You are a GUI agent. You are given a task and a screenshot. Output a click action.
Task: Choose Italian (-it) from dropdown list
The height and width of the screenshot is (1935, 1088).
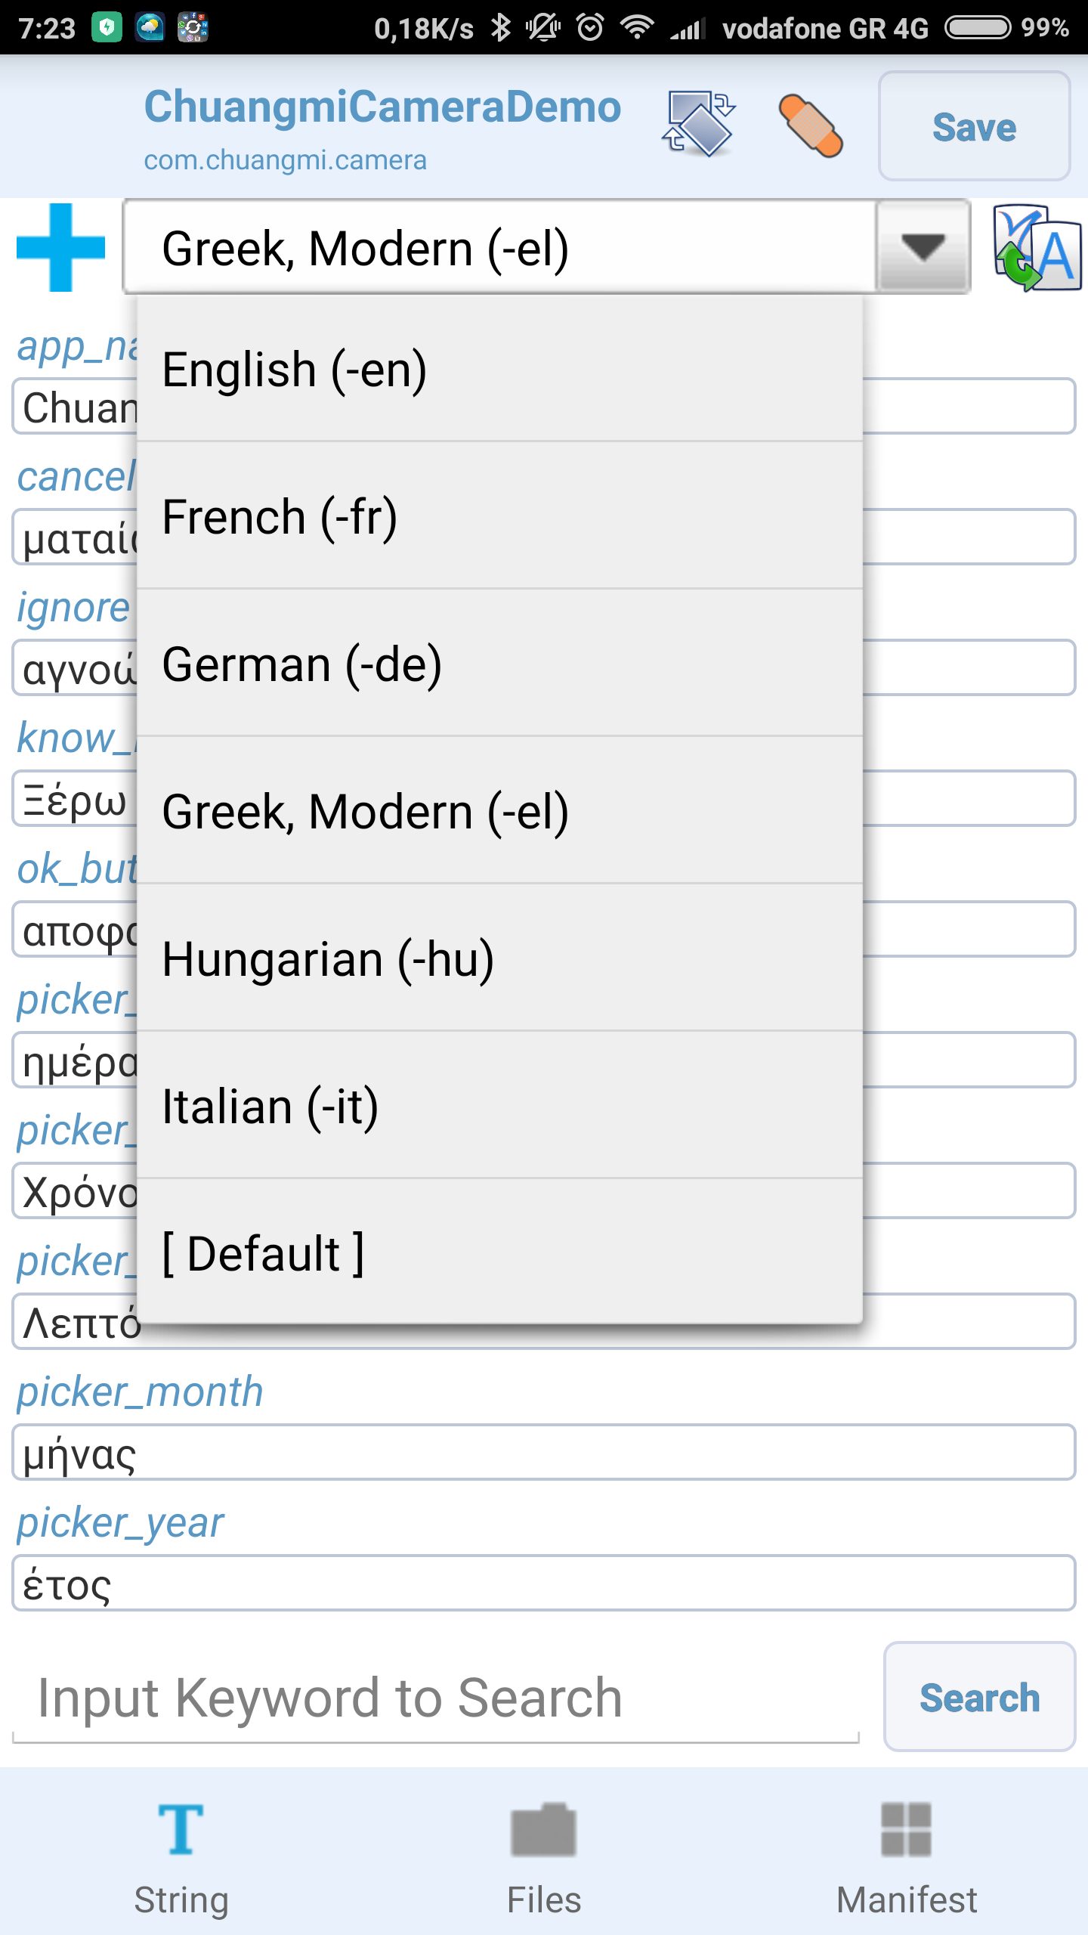click(x=499, y=1107)
